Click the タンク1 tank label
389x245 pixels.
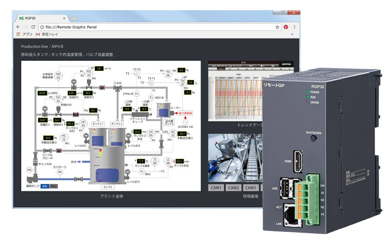(x=107, y=187)
